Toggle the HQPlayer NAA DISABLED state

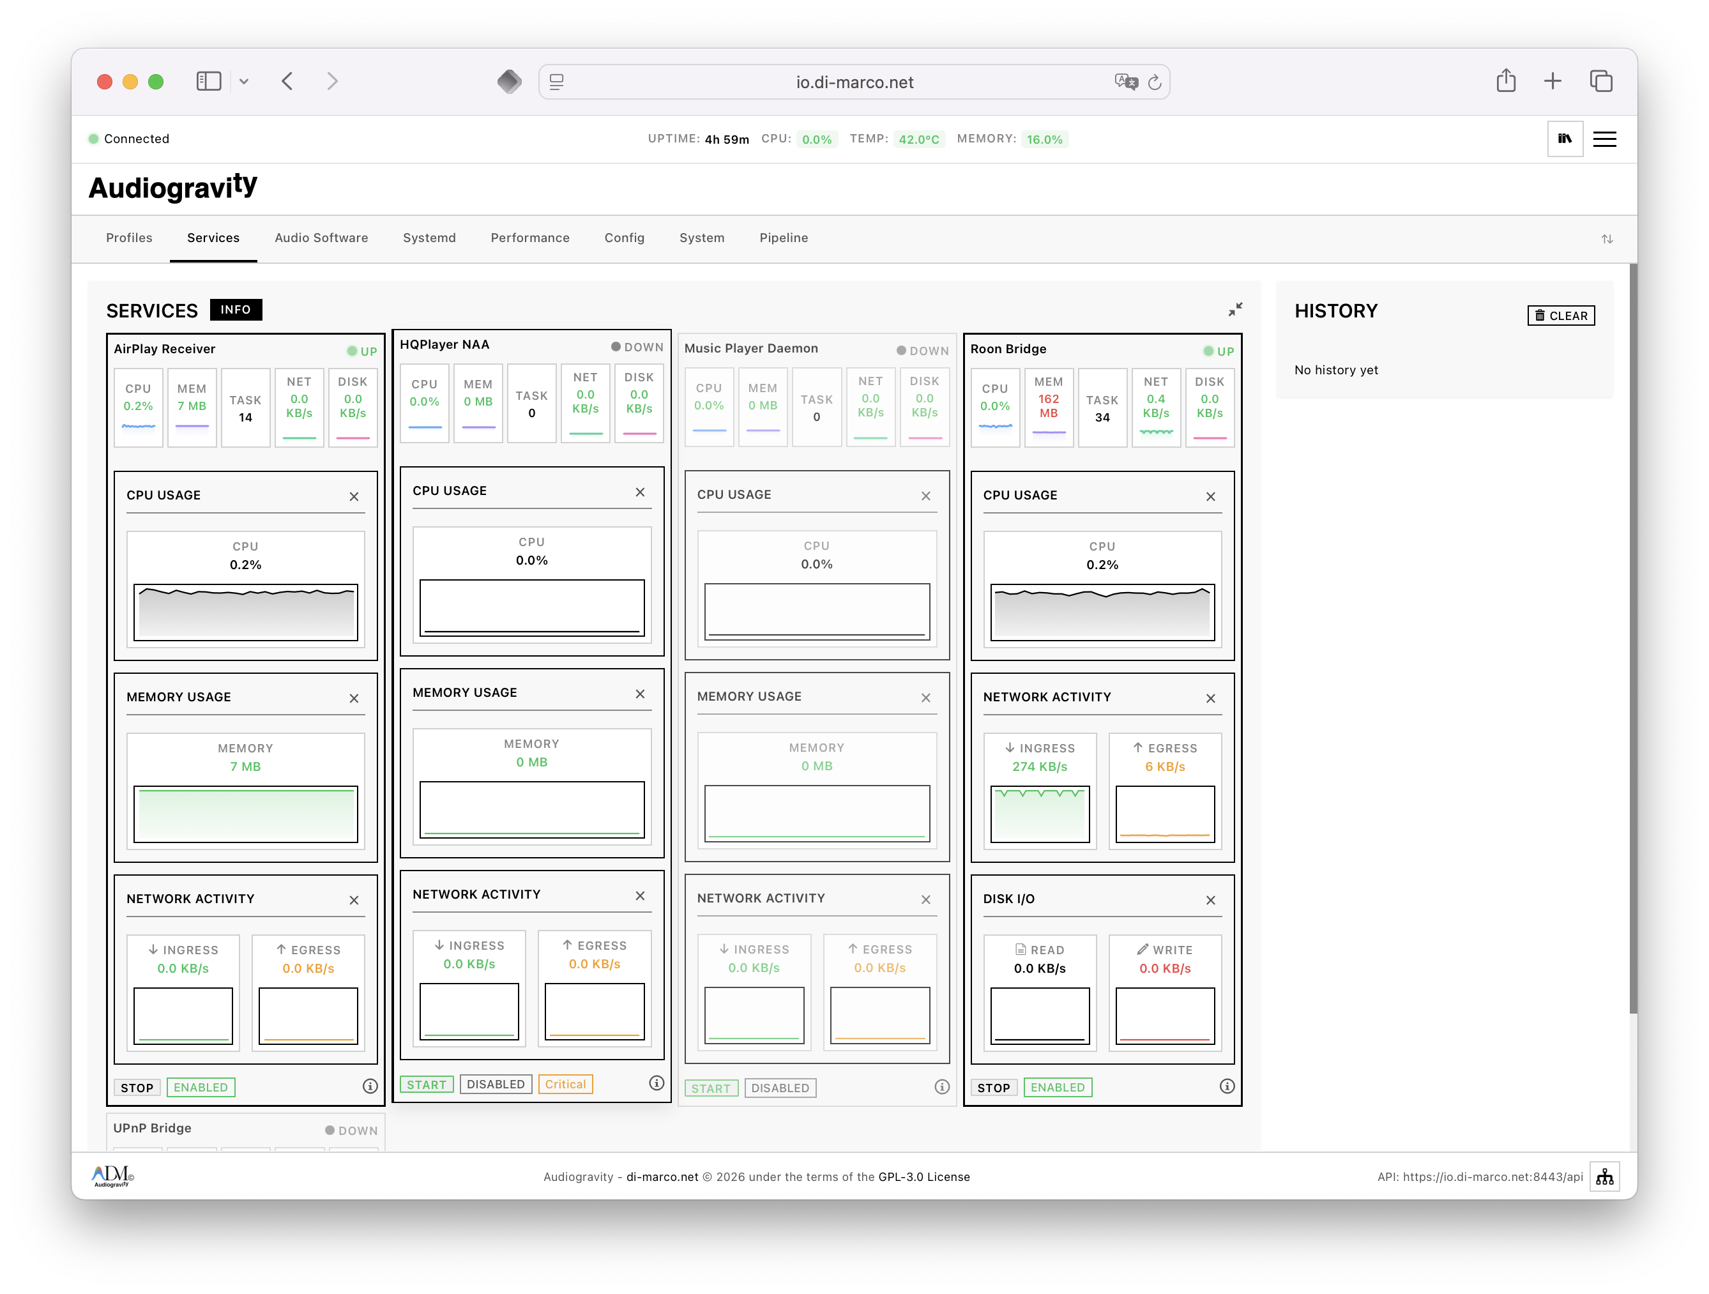(495, 1084)
